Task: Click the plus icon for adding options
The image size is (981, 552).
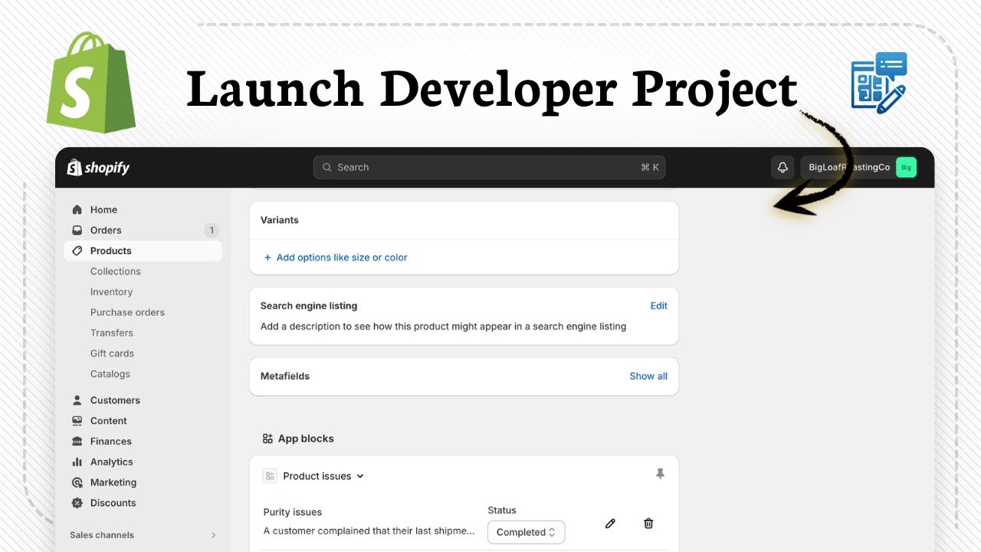Action: point(267,258)
